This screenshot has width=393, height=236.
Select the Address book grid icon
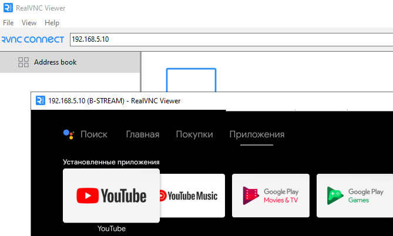(x=23, y=62)
